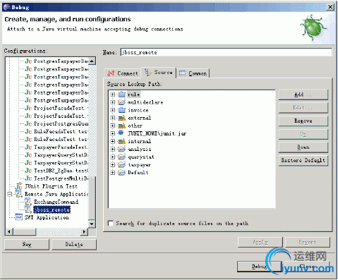The height and width of the screenshot is (280, 338).
Task: Expand the internal source entry
Action: [x=113, y=141]
